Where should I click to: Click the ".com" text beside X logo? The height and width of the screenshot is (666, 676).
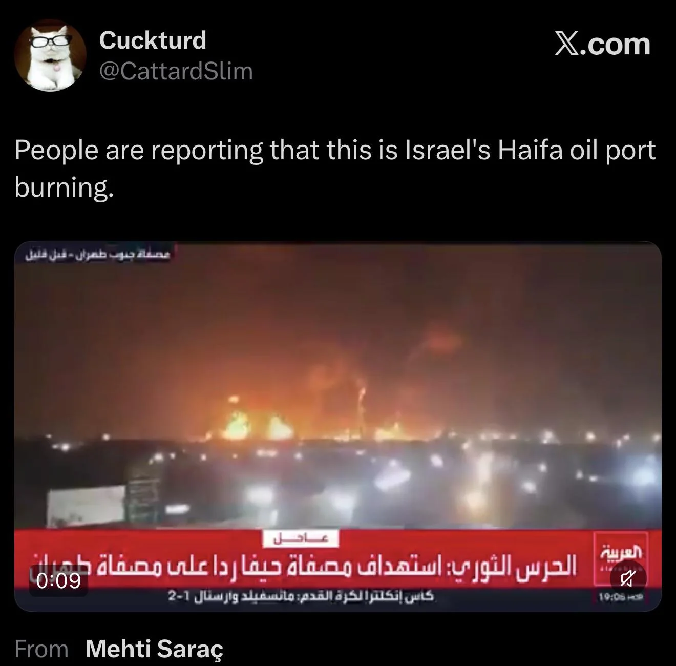tap(618, 44)
